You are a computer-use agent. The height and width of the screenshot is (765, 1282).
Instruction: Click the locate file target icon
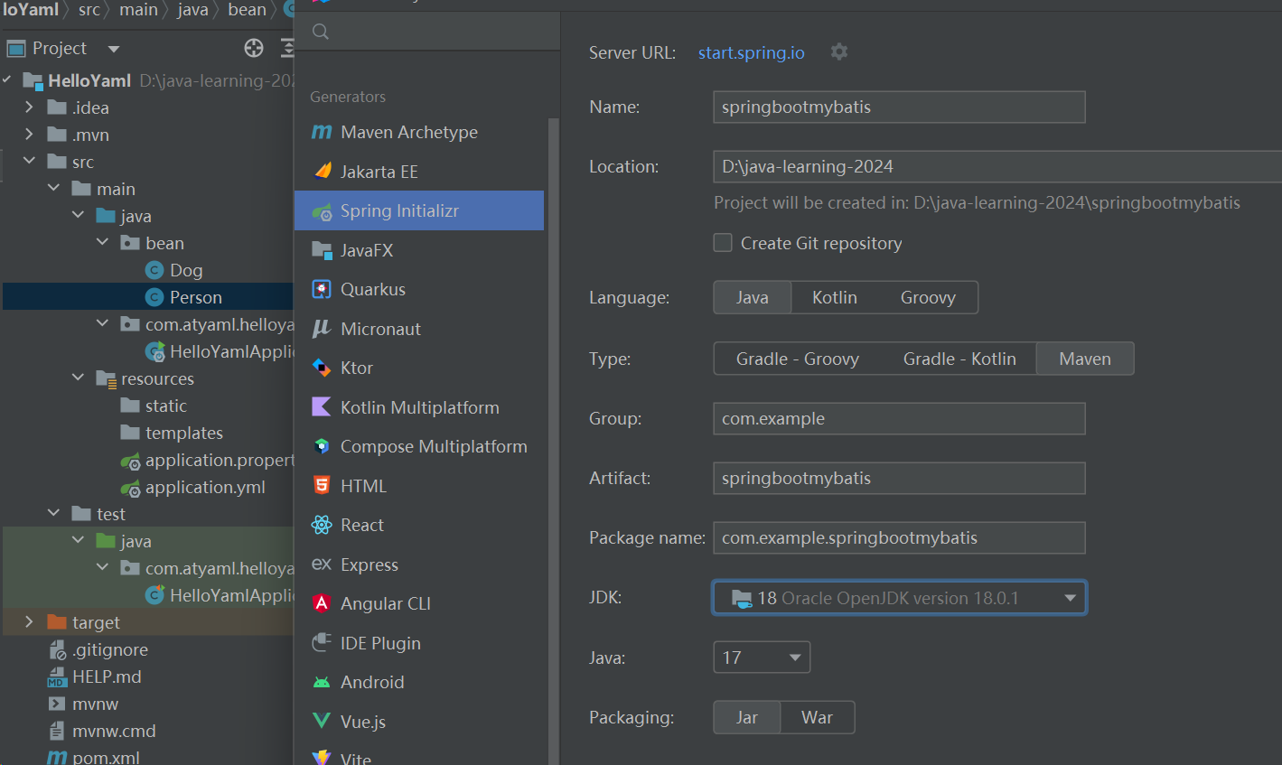tap(254, 48)
